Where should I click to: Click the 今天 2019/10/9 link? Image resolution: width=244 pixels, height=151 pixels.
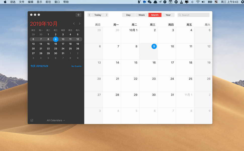[39, 66]
